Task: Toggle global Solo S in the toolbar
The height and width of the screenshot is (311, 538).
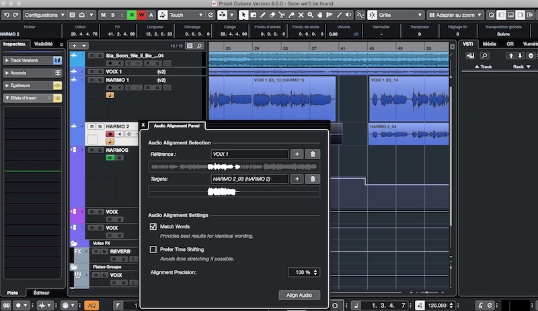Action: pos(112,15)
